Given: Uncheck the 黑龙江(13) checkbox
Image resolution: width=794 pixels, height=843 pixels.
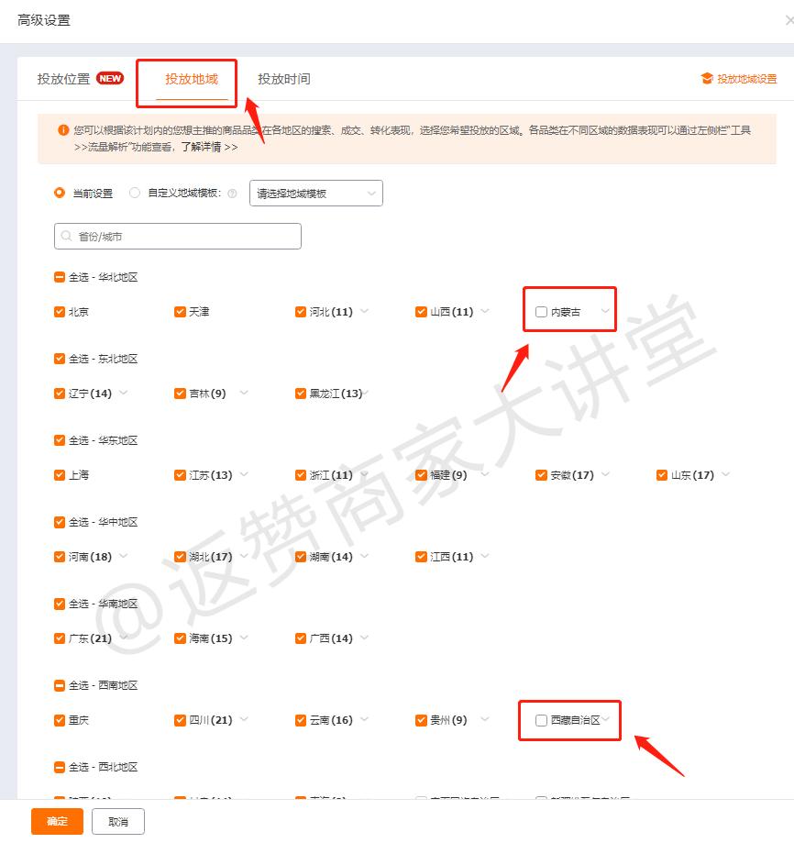Looking at the screenshot, I should tap(301, 394).
